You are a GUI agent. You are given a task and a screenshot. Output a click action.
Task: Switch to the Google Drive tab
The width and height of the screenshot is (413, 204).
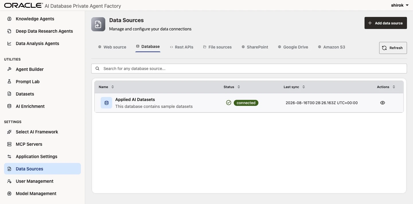(x=293, y=47)
